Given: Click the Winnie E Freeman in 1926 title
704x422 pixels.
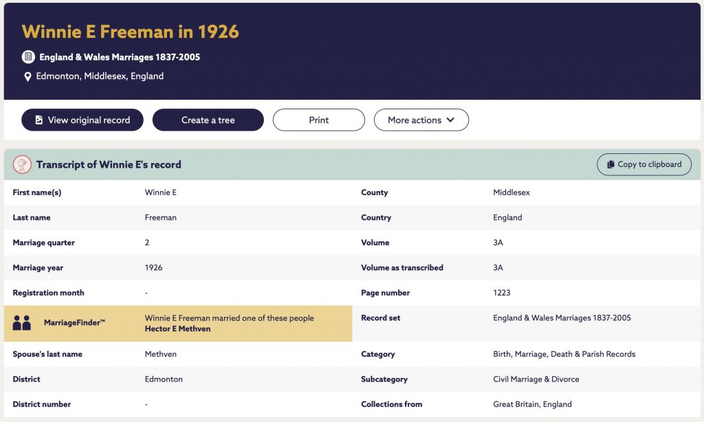Looking at the screenshot, I should (x=130, y=32).
